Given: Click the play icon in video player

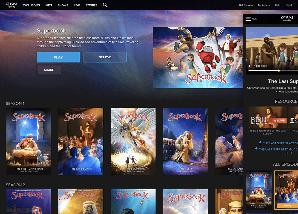Looking at the screenshot, I should click(x=250, y=66).
